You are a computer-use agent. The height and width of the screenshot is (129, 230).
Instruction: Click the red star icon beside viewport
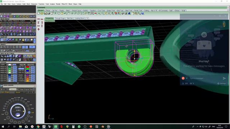[x=38, y=29]
